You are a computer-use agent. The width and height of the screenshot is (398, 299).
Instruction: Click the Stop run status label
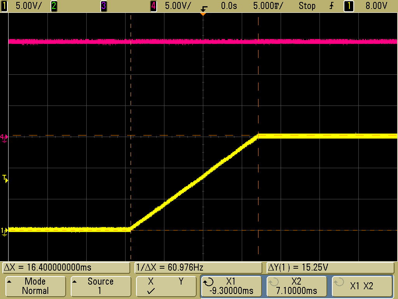coord(307,6)
